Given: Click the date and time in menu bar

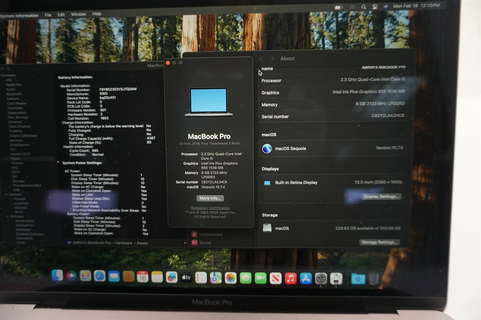Looking at the screenshot, I should point(416,6).
